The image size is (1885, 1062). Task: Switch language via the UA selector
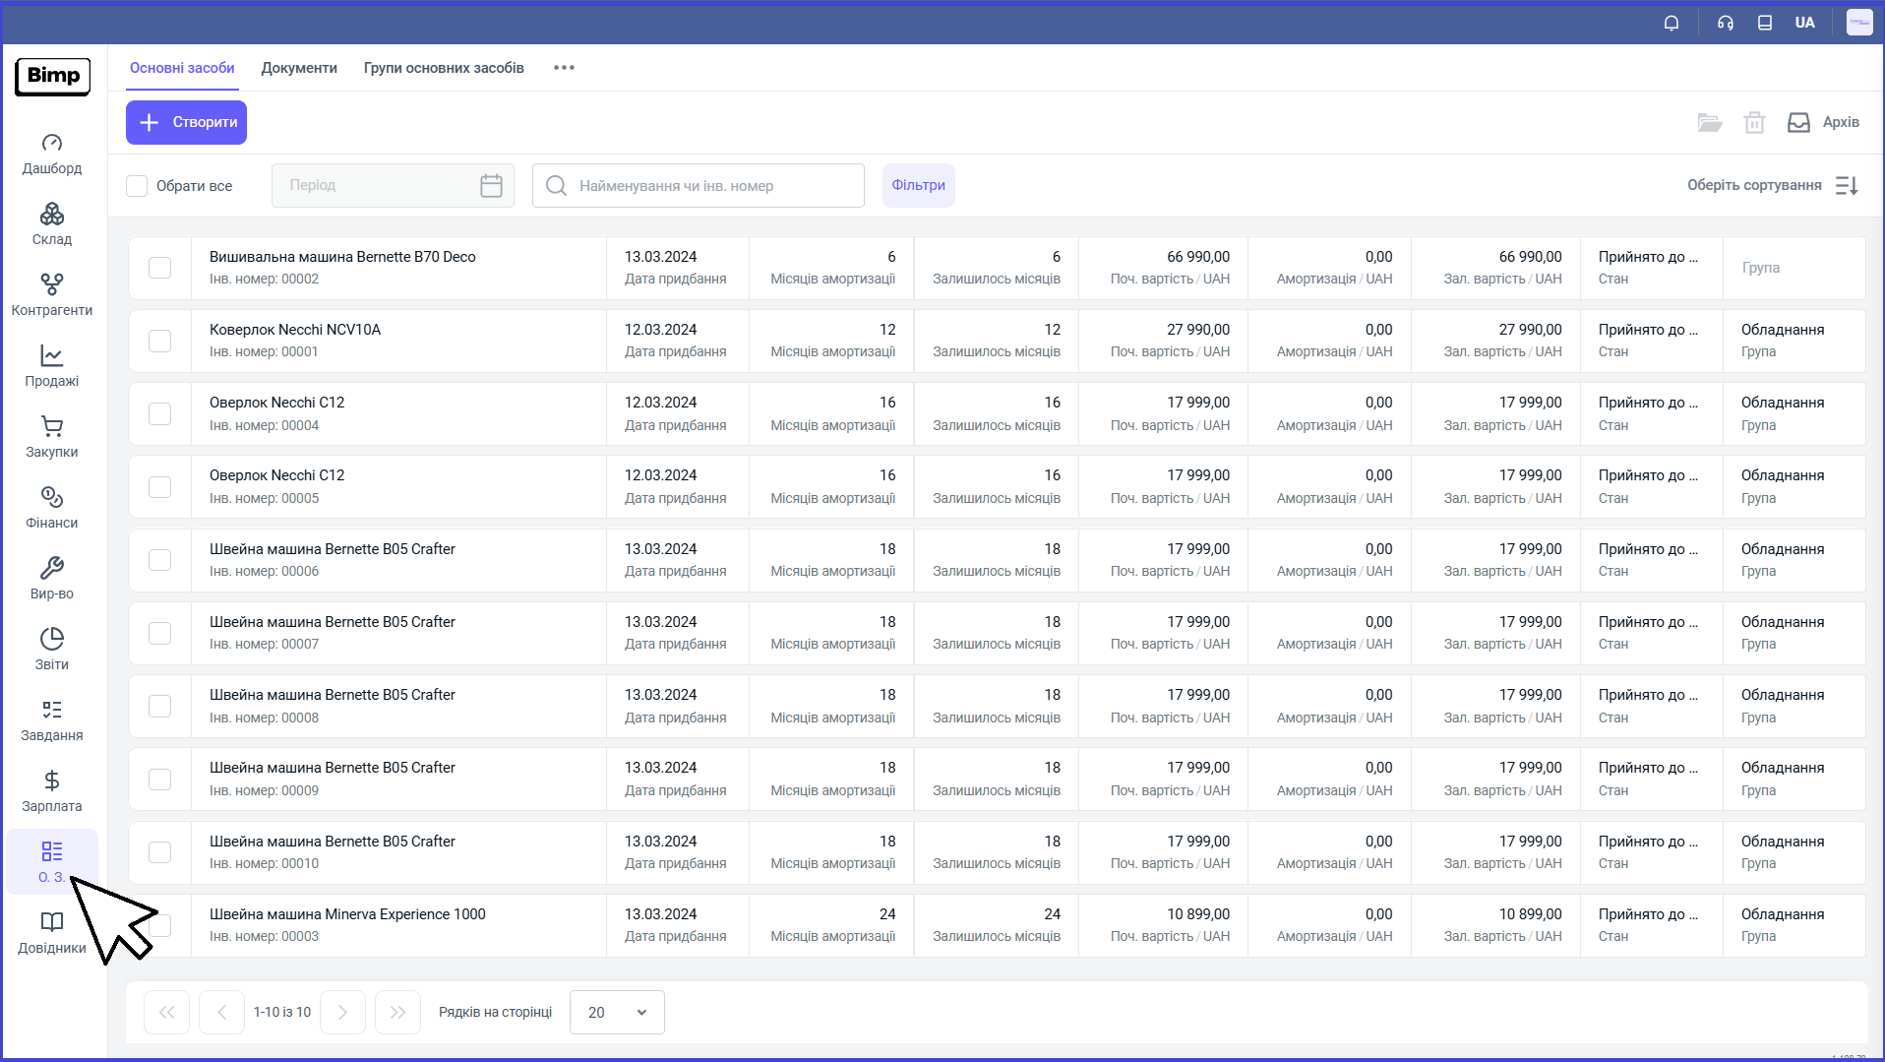click(x=1804, y=23)
